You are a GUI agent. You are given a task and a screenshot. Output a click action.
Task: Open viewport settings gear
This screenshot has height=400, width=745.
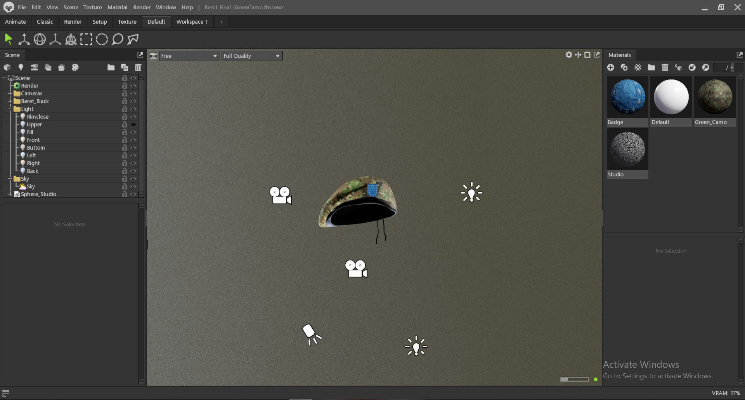pos(569,55)
